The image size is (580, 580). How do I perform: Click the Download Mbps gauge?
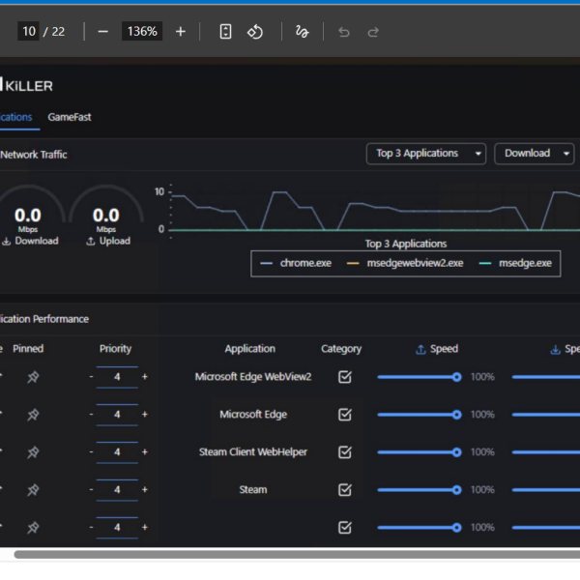click(x=28, y=216)
